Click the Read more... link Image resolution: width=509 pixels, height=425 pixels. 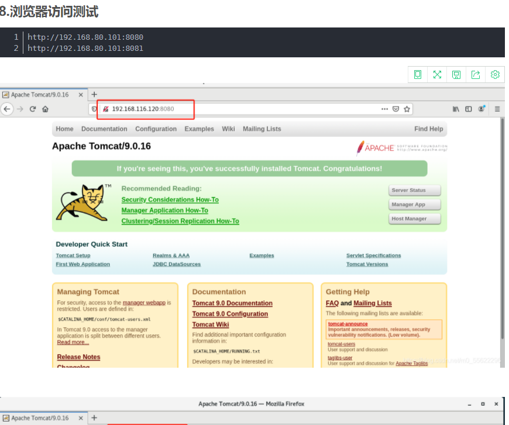(x=73, y=342)
